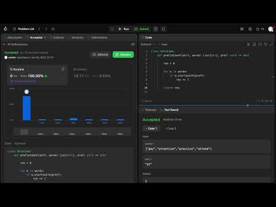276x207 pixels.
Task: Click the avatar marker above the chart bar
Action: (26, 91)
